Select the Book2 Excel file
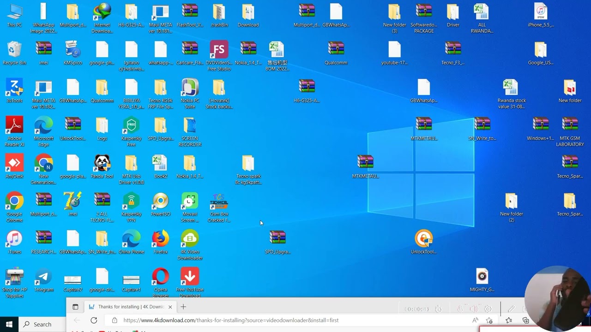The image size is (591, 332). point(161,166)
